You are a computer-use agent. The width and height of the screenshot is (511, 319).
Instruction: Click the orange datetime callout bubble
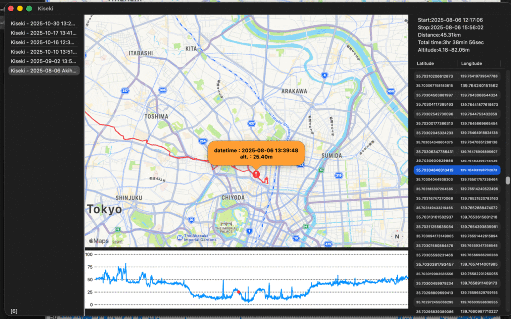256,153
